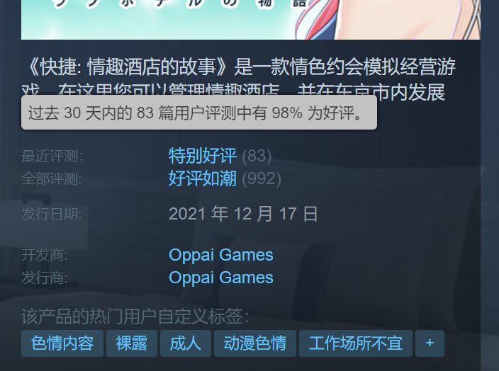Click the 发行日期 label

click(52, 214)
